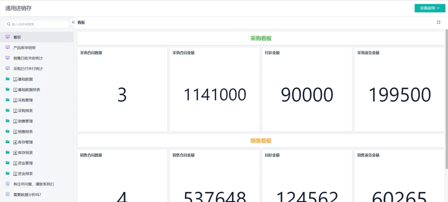
Task: Click the 采购退货金额 value 199500
Action: click(399, 95)
